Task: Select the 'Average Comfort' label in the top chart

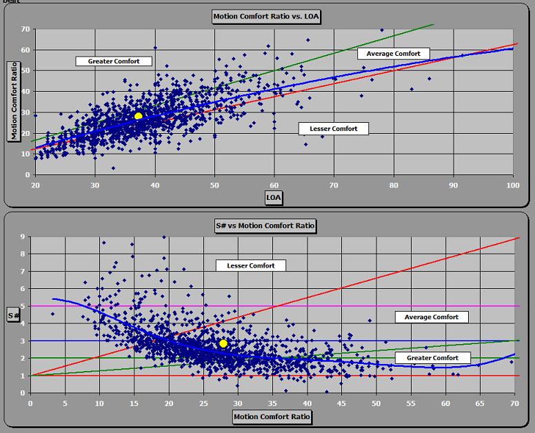Action: pos(394,54)
